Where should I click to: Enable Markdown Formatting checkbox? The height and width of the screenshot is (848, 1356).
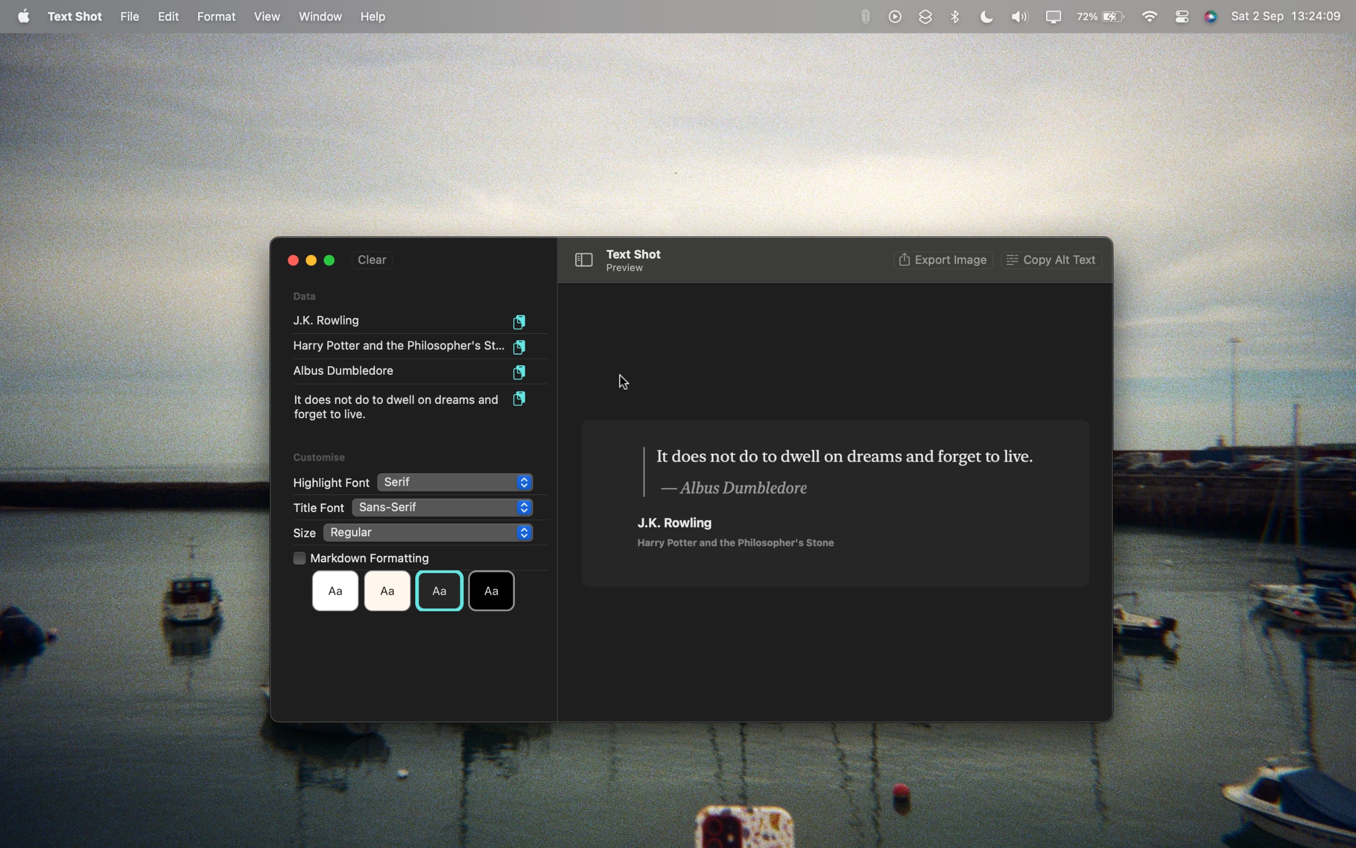pos(299,558)
